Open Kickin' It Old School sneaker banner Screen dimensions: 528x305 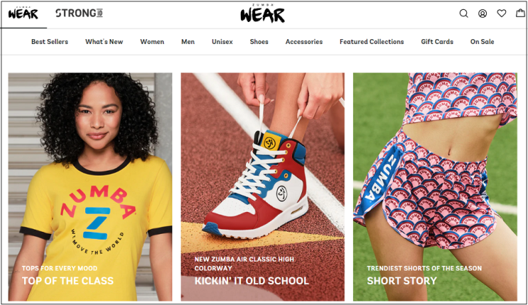coord(263,187)
